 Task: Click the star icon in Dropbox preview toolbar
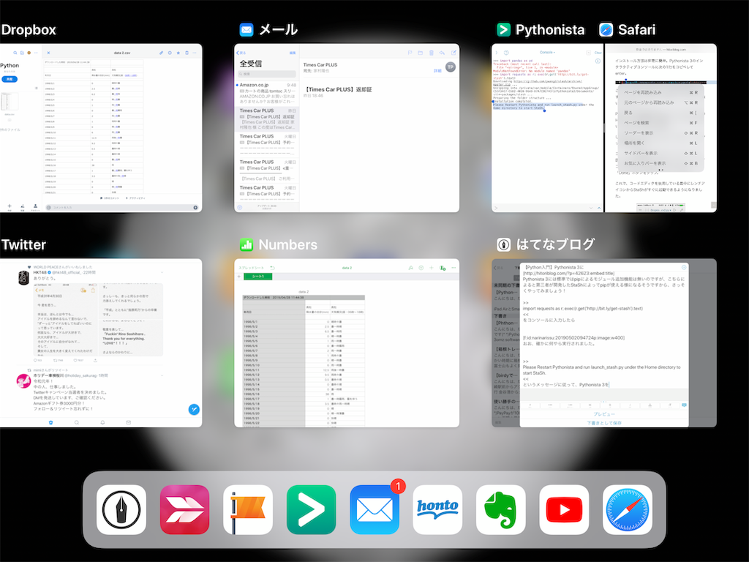178,53
